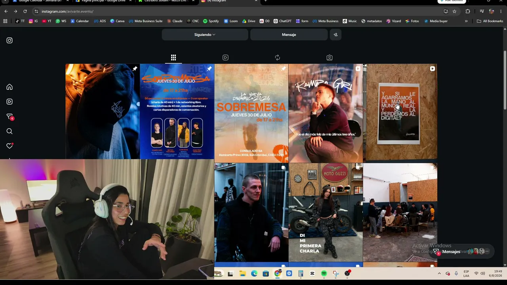The image size is (507, 285).
Task: Open Calculator from the taskbar
Action: [301, 274]
